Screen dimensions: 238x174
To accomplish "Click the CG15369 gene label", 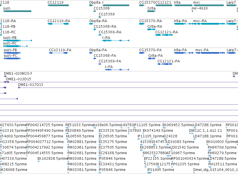I will point(107,14).
